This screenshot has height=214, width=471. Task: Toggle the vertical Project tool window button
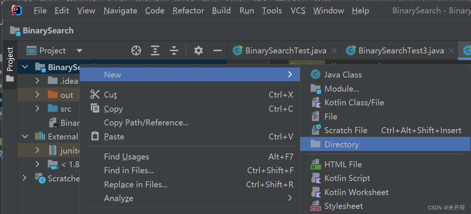pyautogui.click(x=10, y=59)
